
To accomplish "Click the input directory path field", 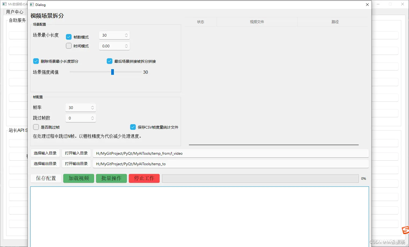I will click(x=231, y=153).
